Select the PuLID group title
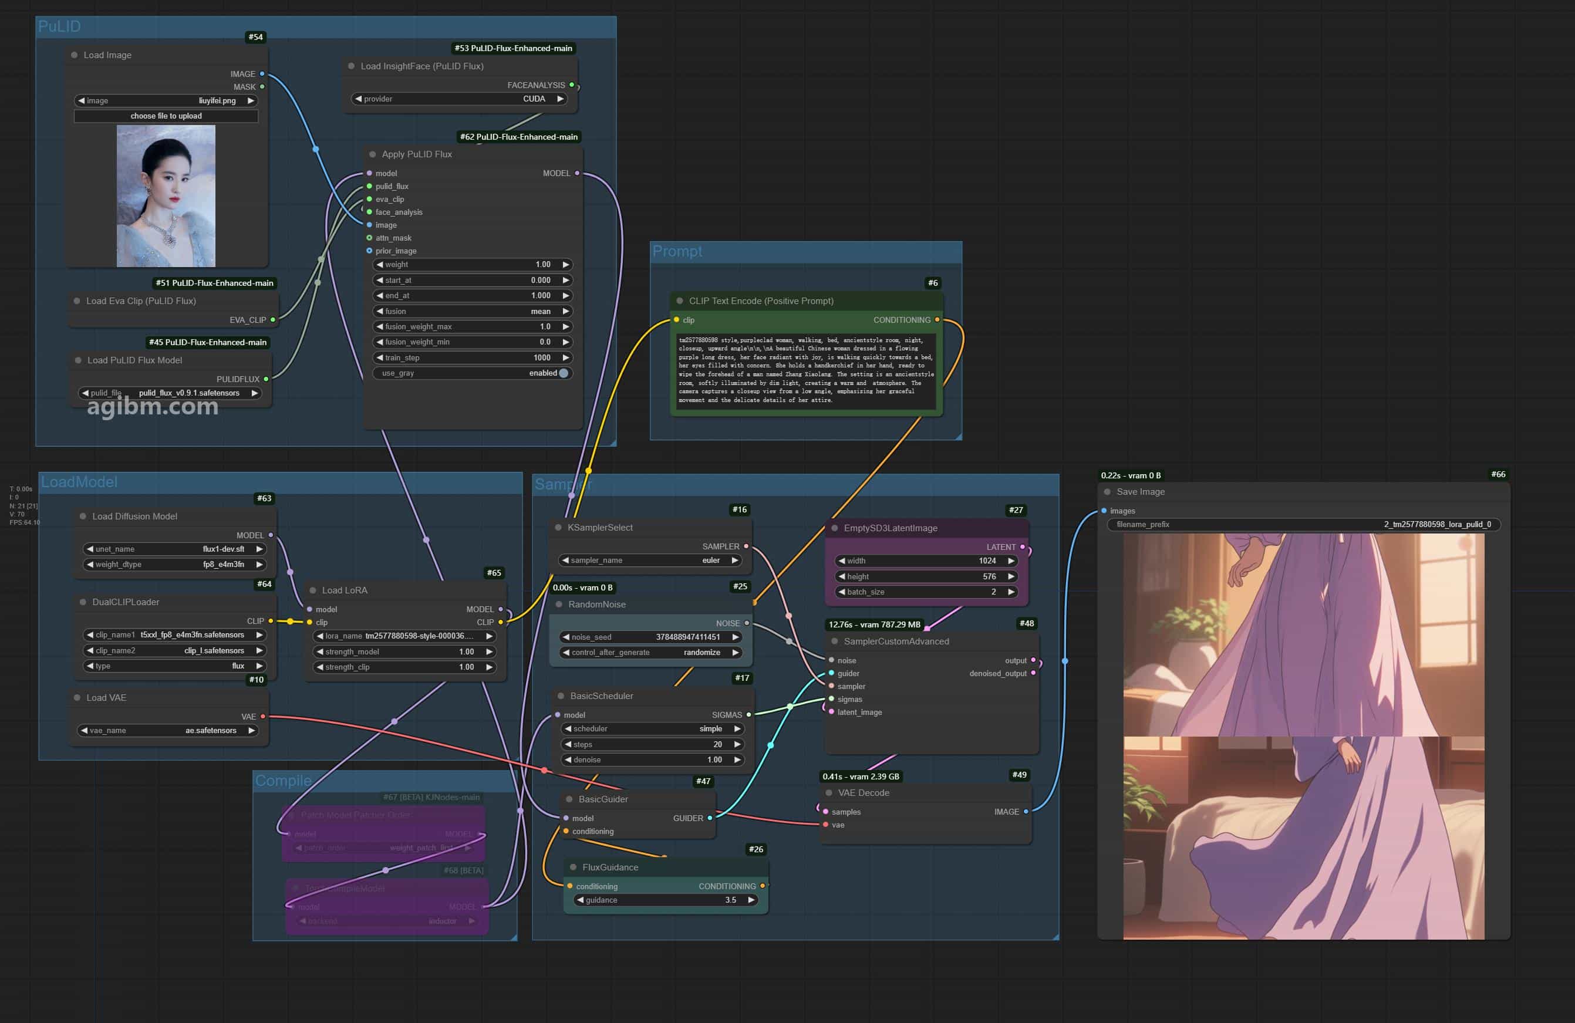Image resolution: width=1575 pixels, height=1023 pixels. (x=59, y=26)
